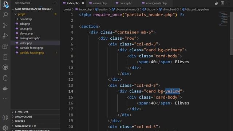Viewport: 233px width, 131px height.
Task: Open the GitHub view icon
Action: click(x=5, y=67)
